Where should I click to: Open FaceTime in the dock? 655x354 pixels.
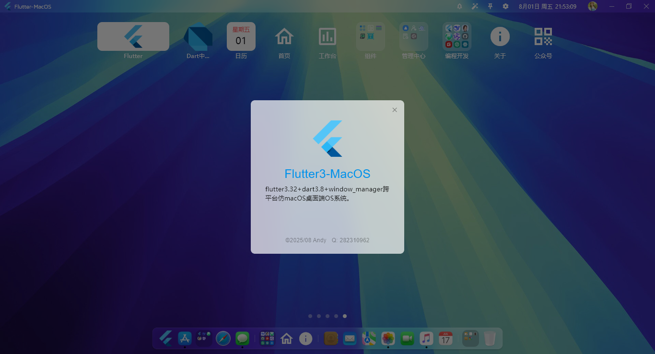tap(407, 338)
